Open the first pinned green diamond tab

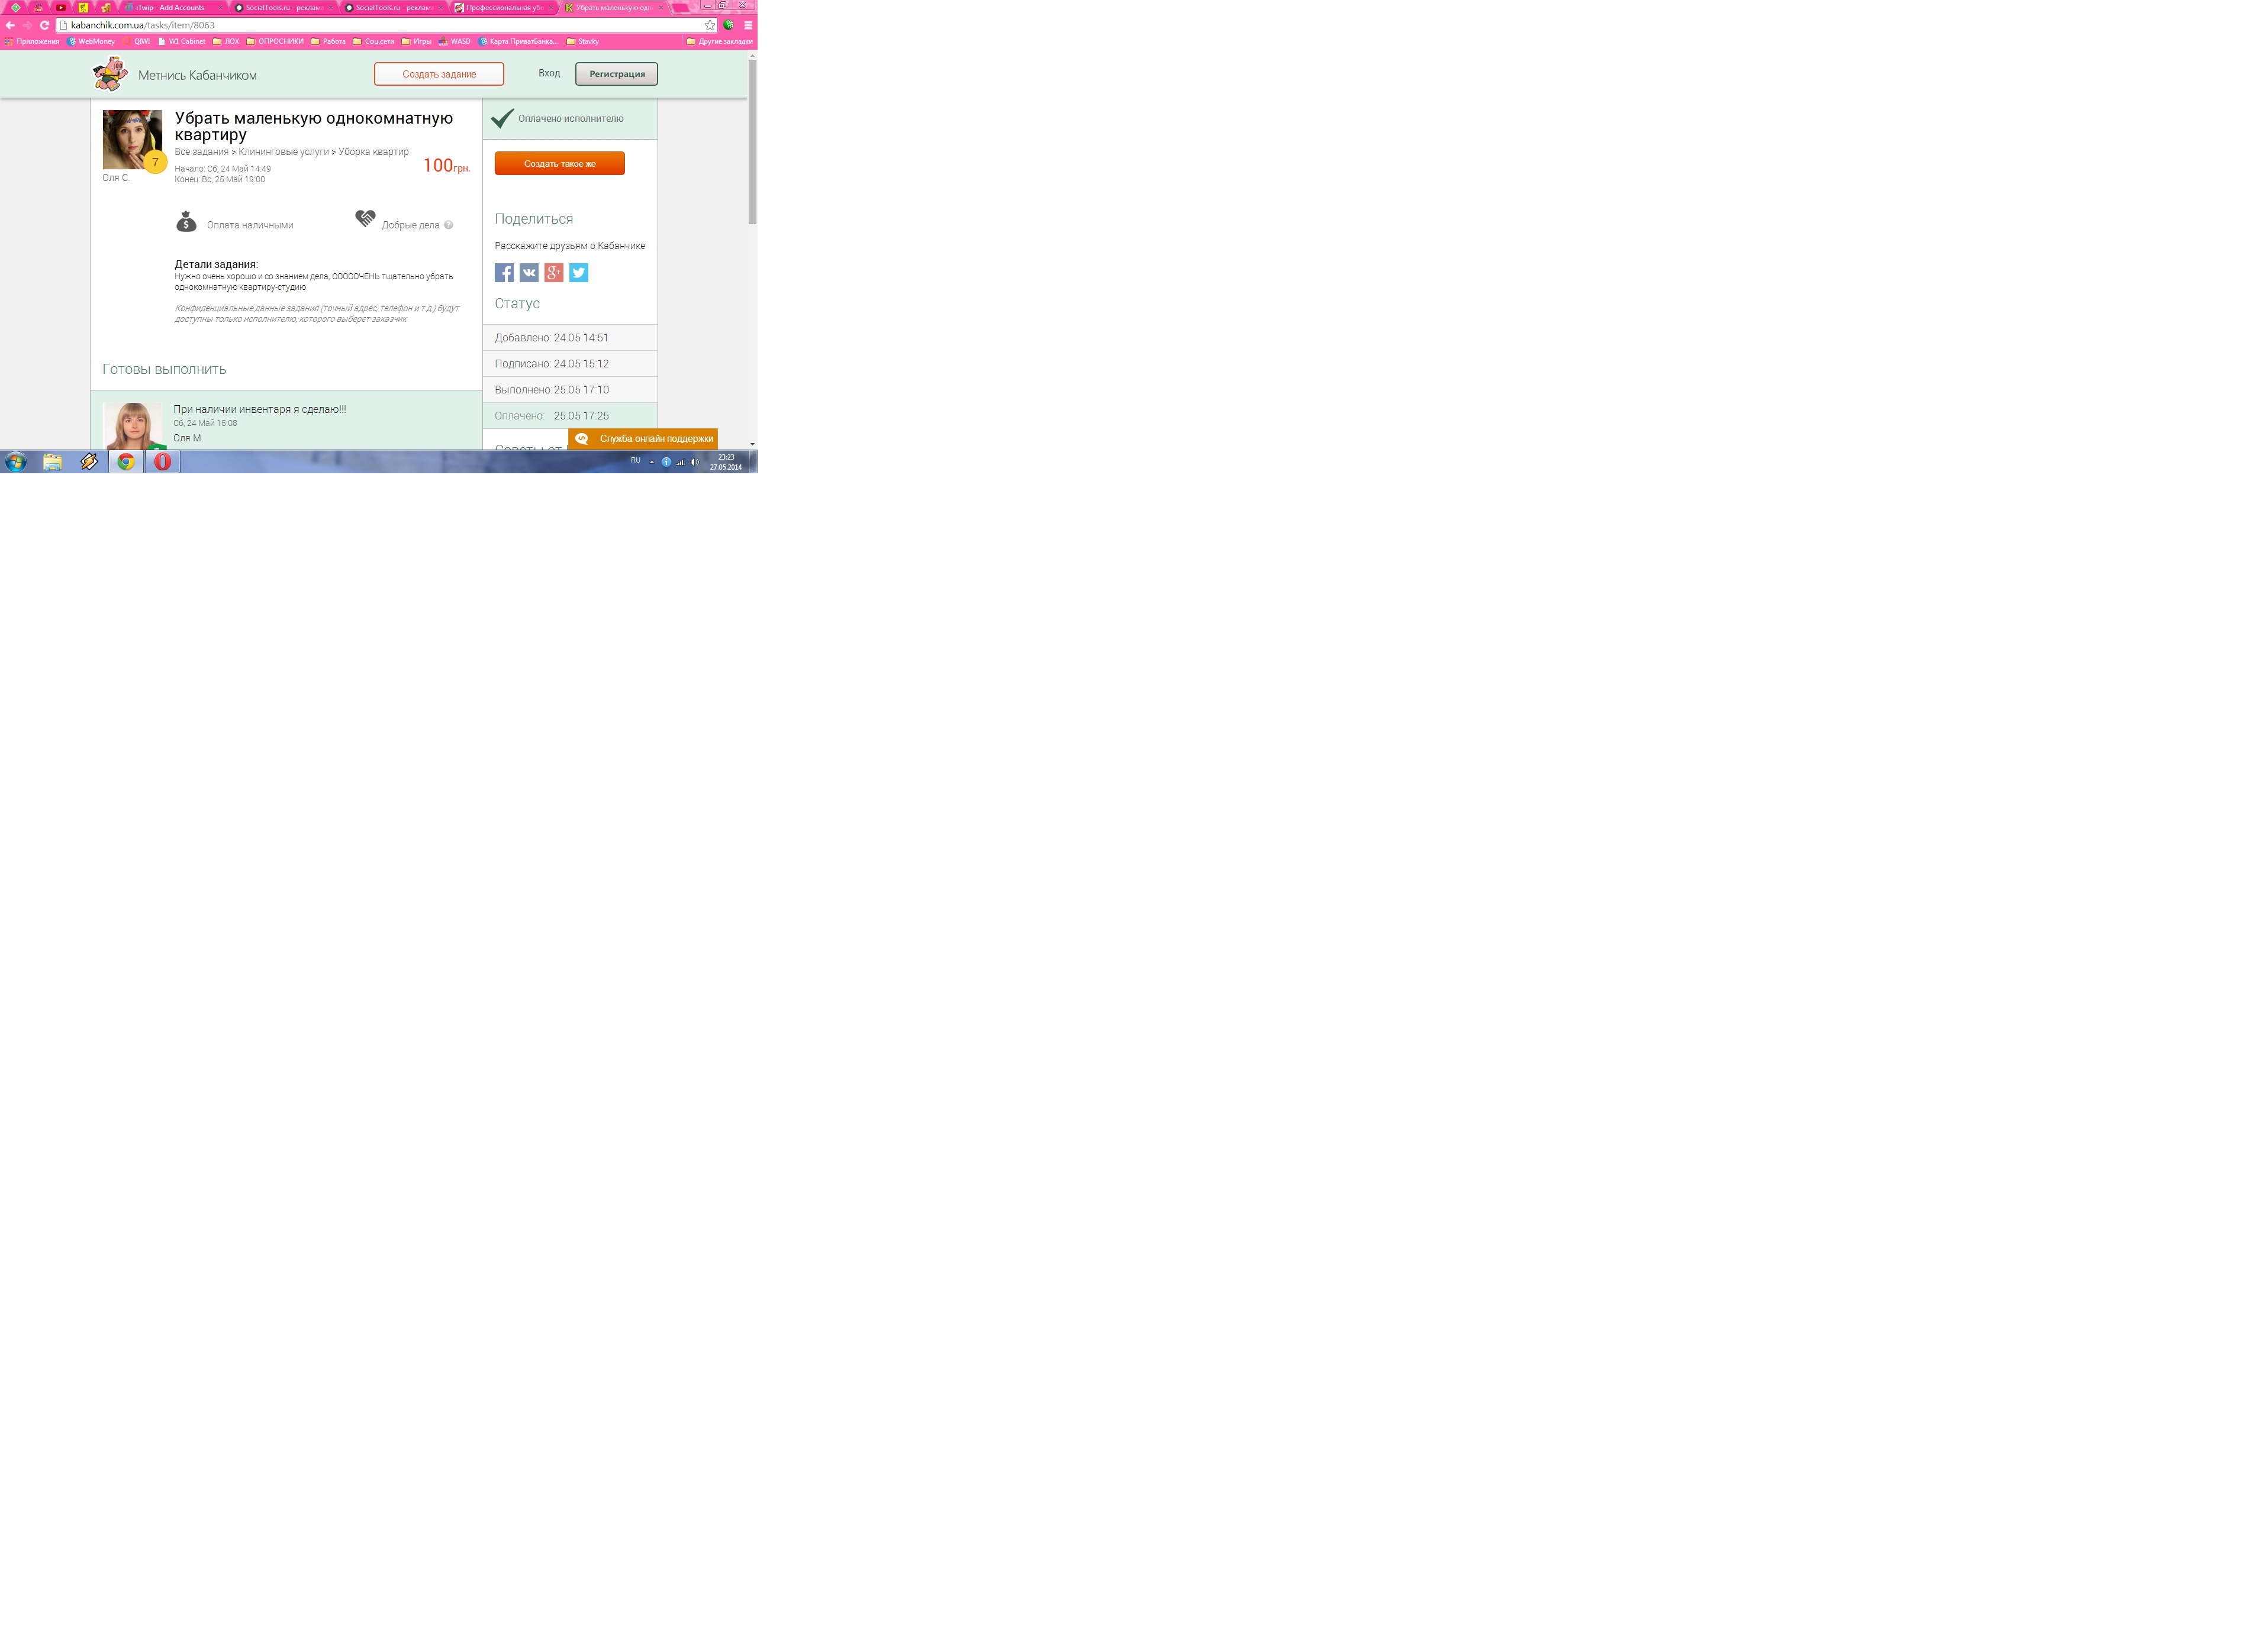pyautogui.click(x=15, y=7)
